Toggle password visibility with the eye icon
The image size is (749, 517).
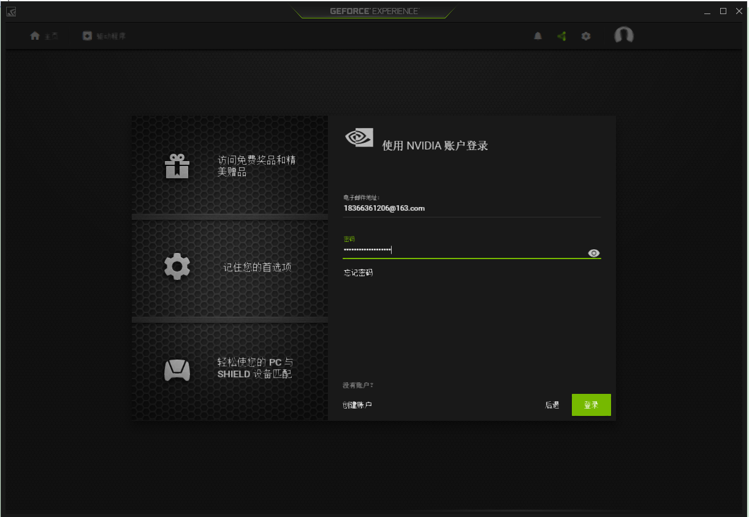pyautogui.click(x=593, y=253)
